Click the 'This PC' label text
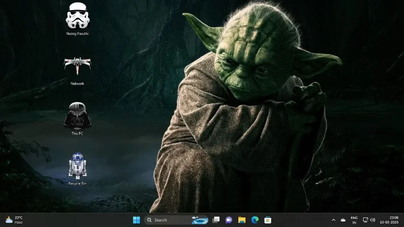The width and height of the screenshot is (404, 227). click(77, 133)
